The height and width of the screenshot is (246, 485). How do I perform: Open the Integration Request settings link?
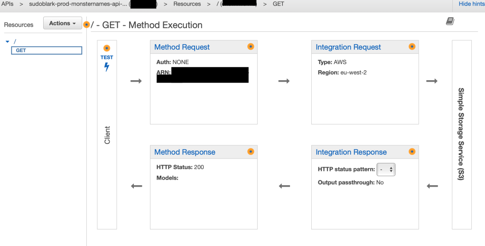(x=348, y=47)
